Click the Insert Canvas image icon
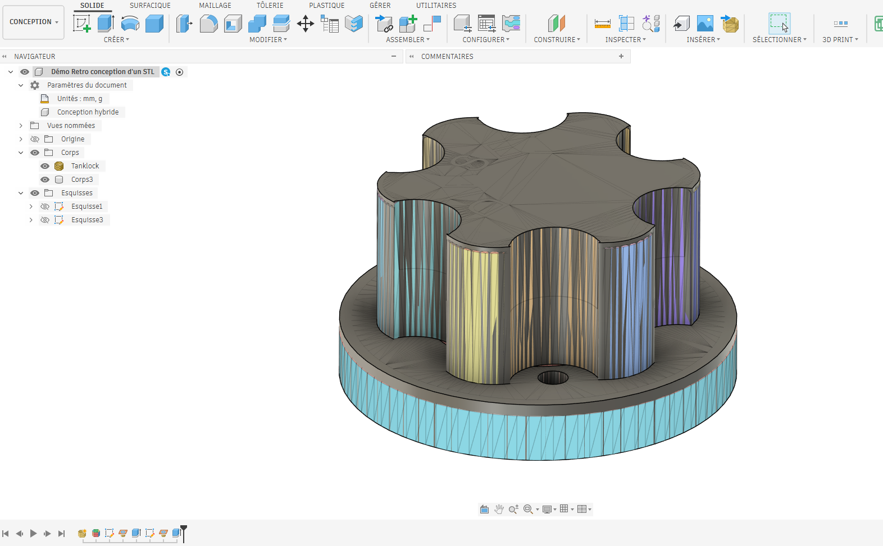This screenshot has width=883, height=546. pos(705,24)
